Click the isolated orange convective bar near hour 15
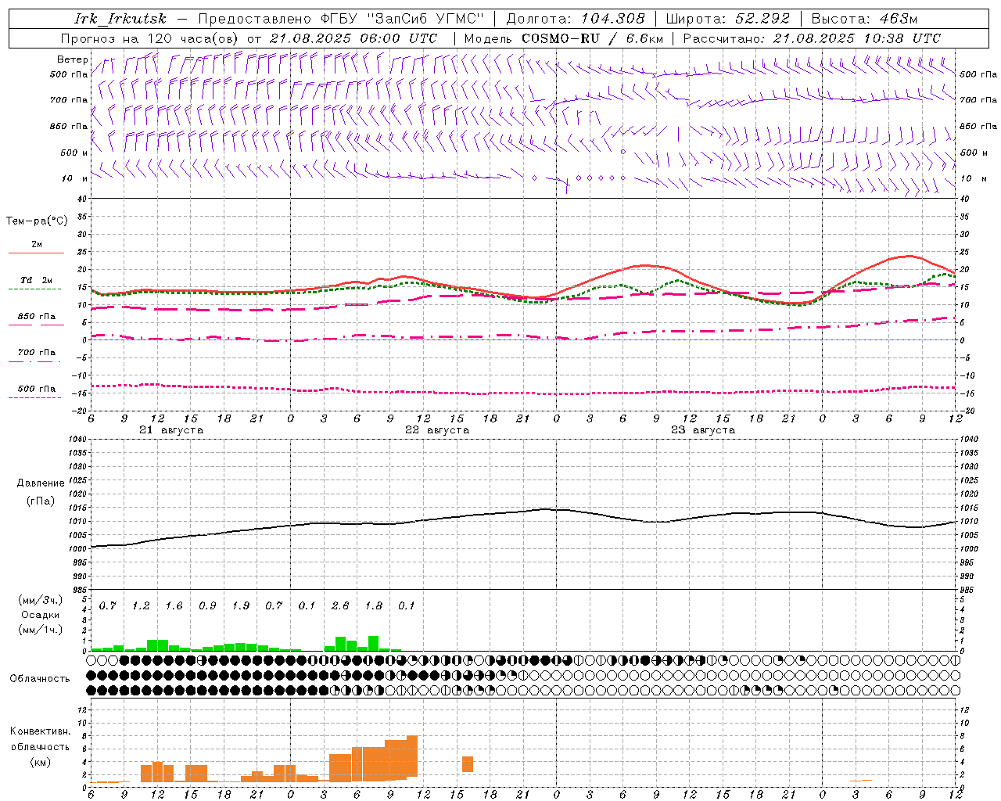The image size is (1001, 801). [468, 764]
